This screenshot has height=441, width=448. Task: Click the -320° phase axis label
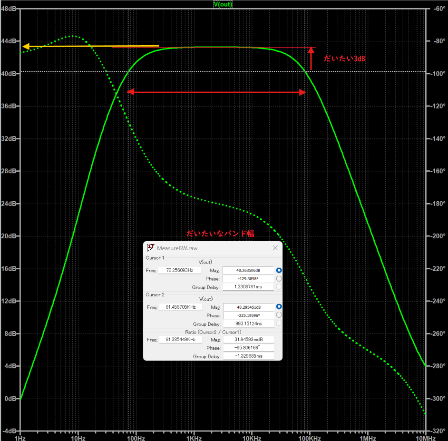[x=438, y=431]
